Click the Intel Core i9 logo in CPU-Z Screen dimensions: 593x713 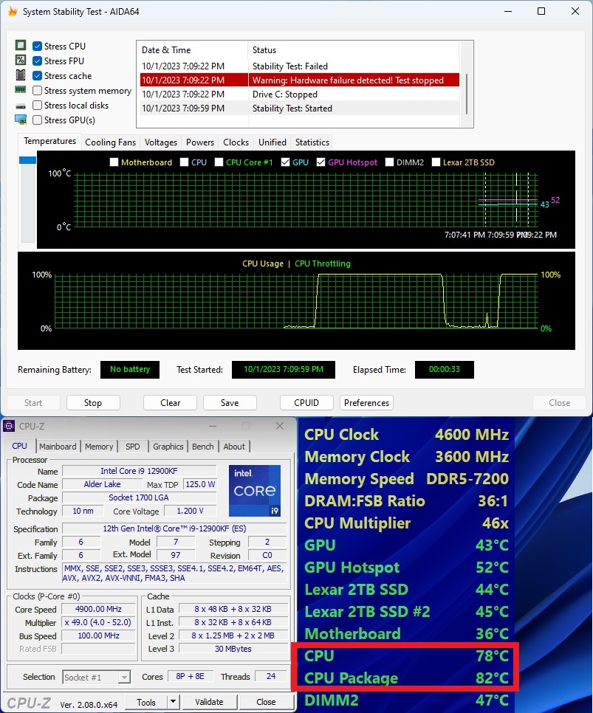tap(254, 491)
